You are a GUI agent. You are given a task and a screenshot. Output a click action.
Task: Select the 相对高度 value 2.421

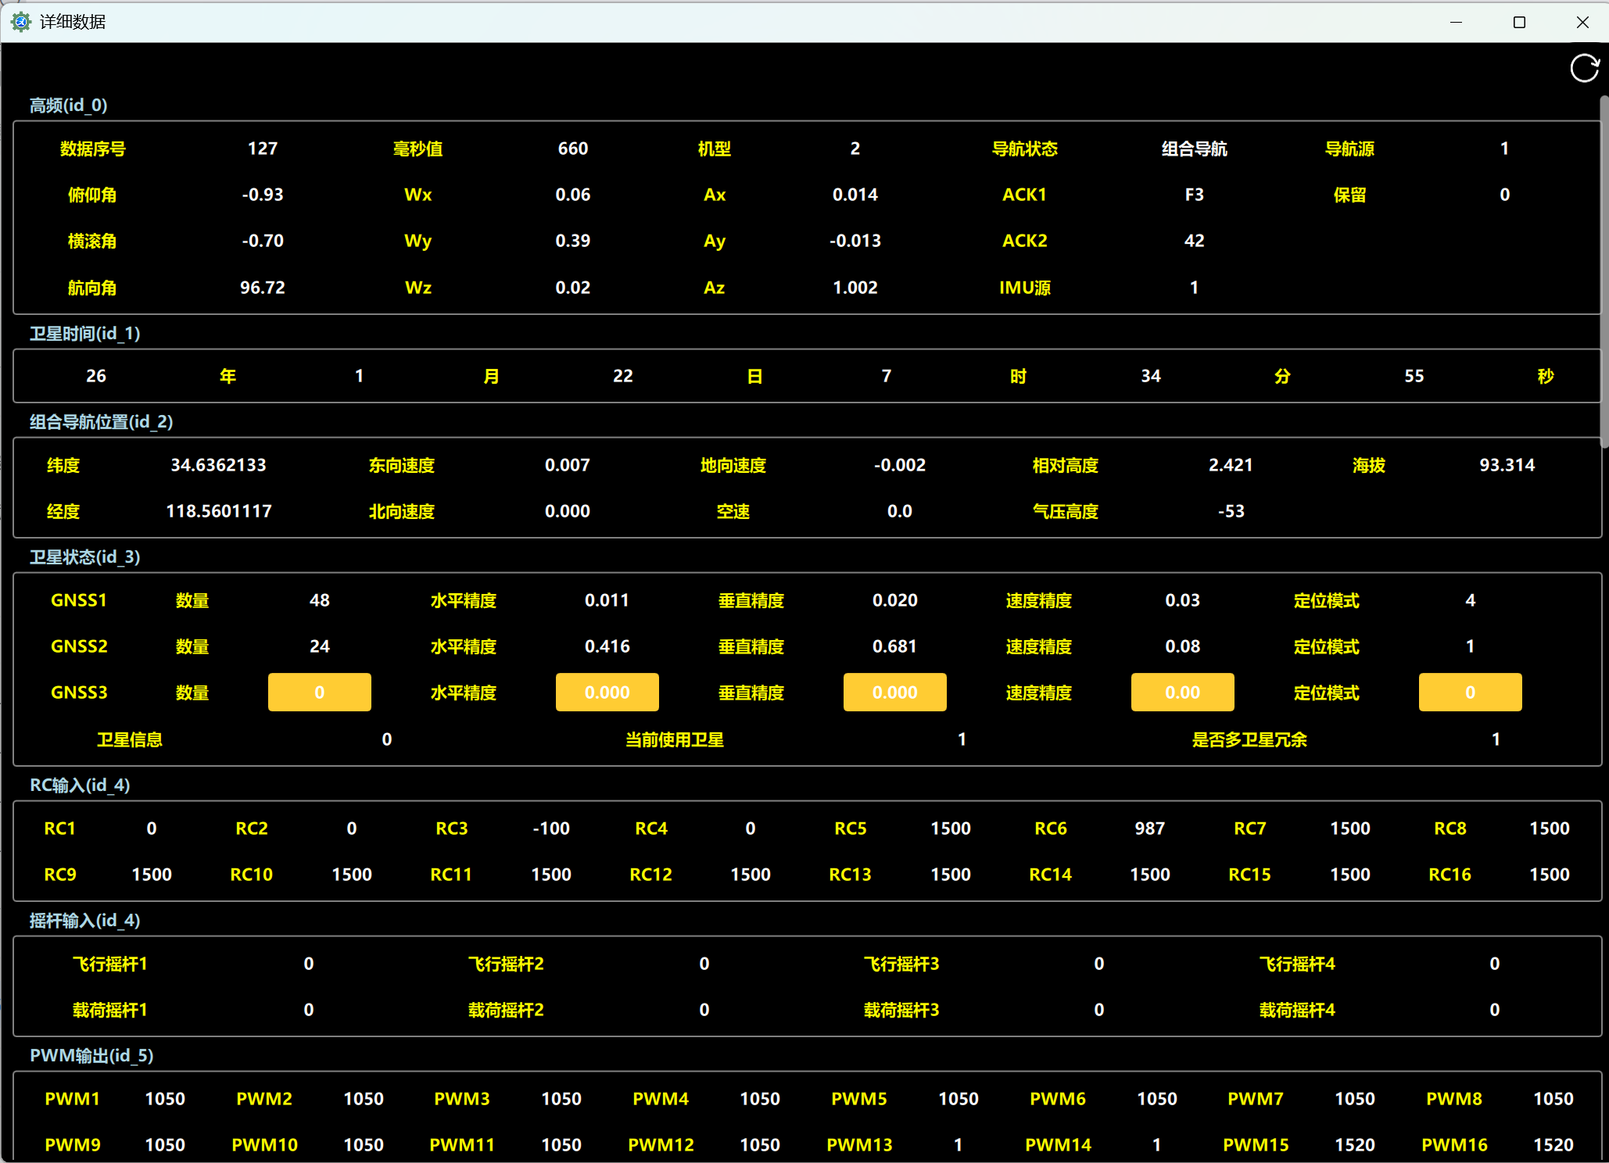pos(1231,465)
